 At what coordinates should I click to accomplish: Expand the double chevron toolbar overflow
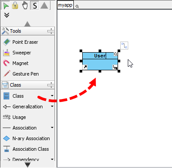pos(7,15)
